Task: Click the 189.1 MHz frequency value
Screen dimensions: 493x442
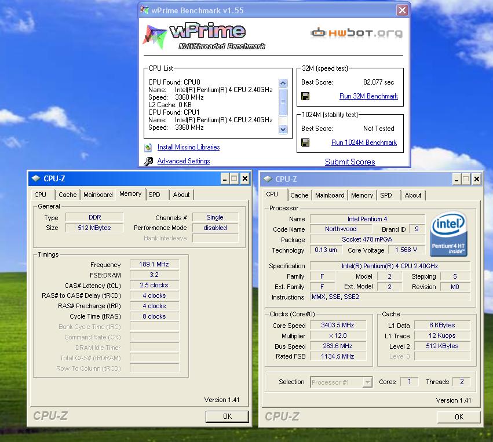Action: coord(154,264)
